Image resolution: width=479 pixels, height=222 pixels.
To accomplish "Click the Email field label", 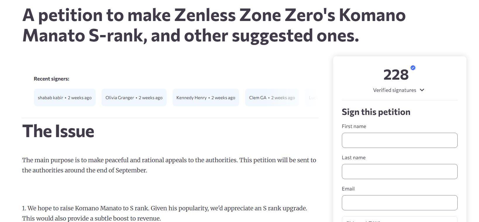I will [348, 189].
